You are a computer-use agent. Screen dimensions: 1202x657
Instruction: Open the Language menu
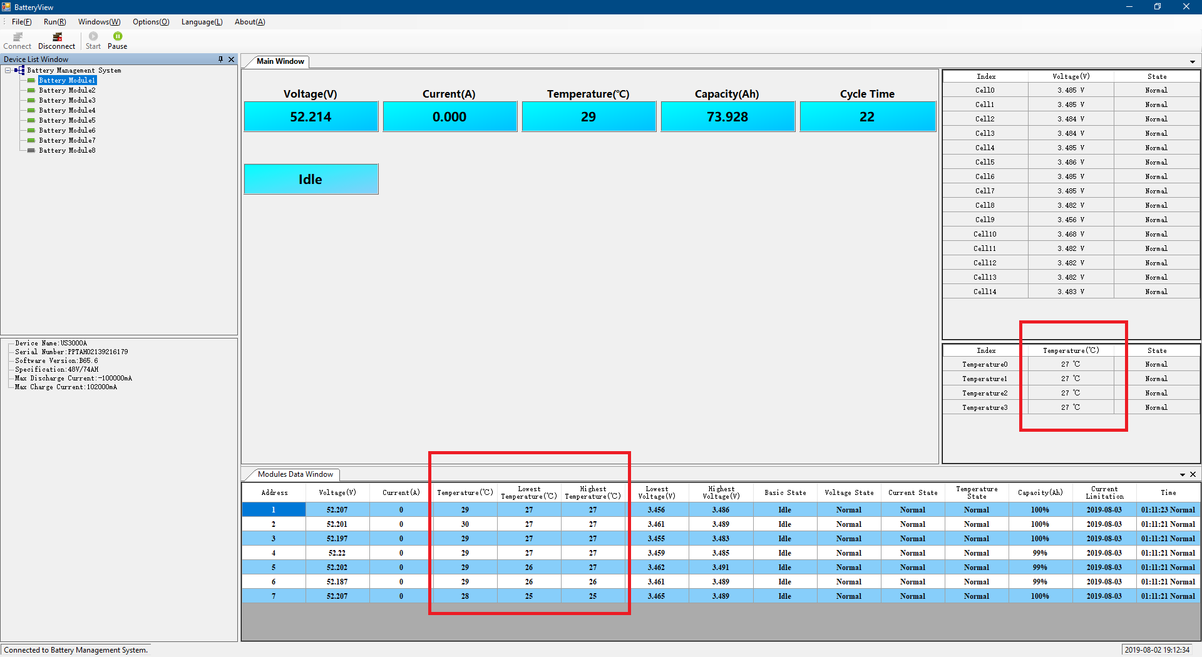[202, 22]
